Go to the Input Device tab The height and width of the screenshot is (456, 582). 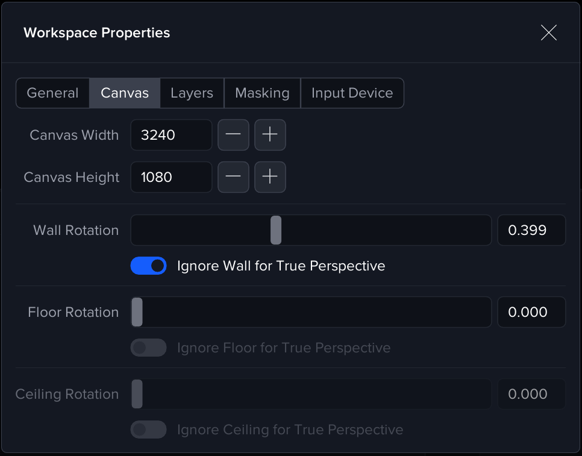coord(352,93)
